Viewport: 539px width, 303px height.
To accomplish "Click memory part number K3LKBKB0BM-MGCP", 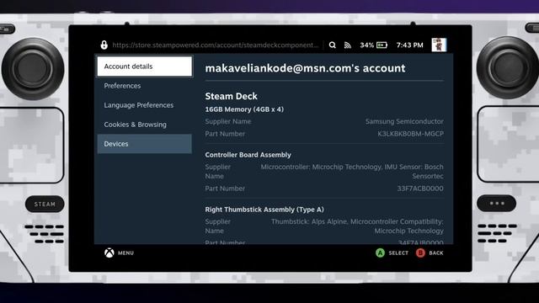I will 410,134.
